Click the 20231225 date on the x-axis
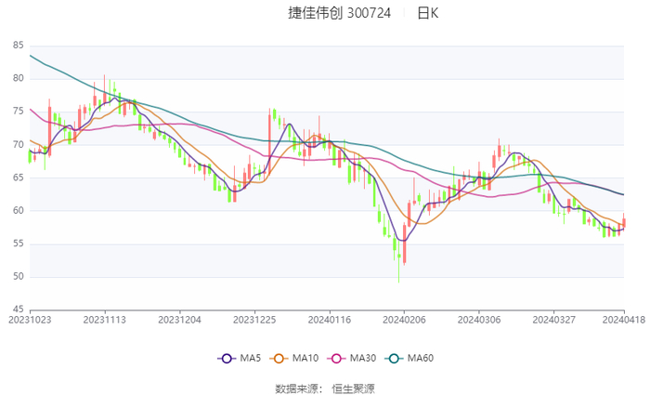 click(x=253, y=319)
